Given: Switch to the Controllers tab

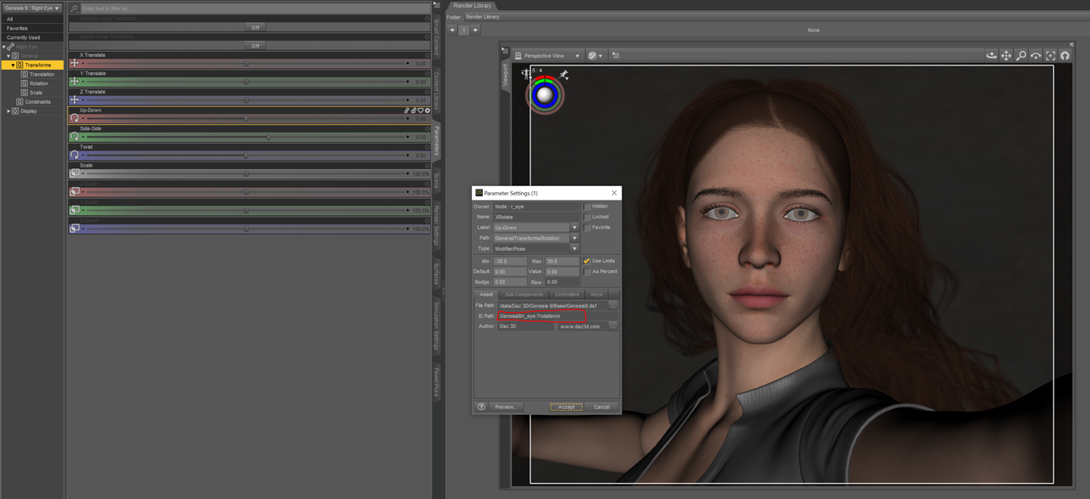Looking at the screenshot, I should pyautogui.click(x=566, y=294).
